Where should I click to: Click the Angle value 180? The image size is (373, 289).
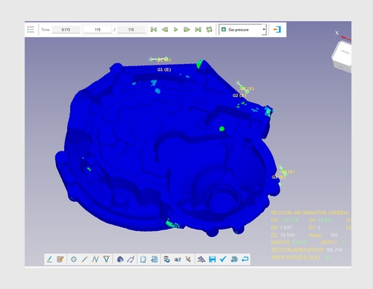tap(333, 235)
